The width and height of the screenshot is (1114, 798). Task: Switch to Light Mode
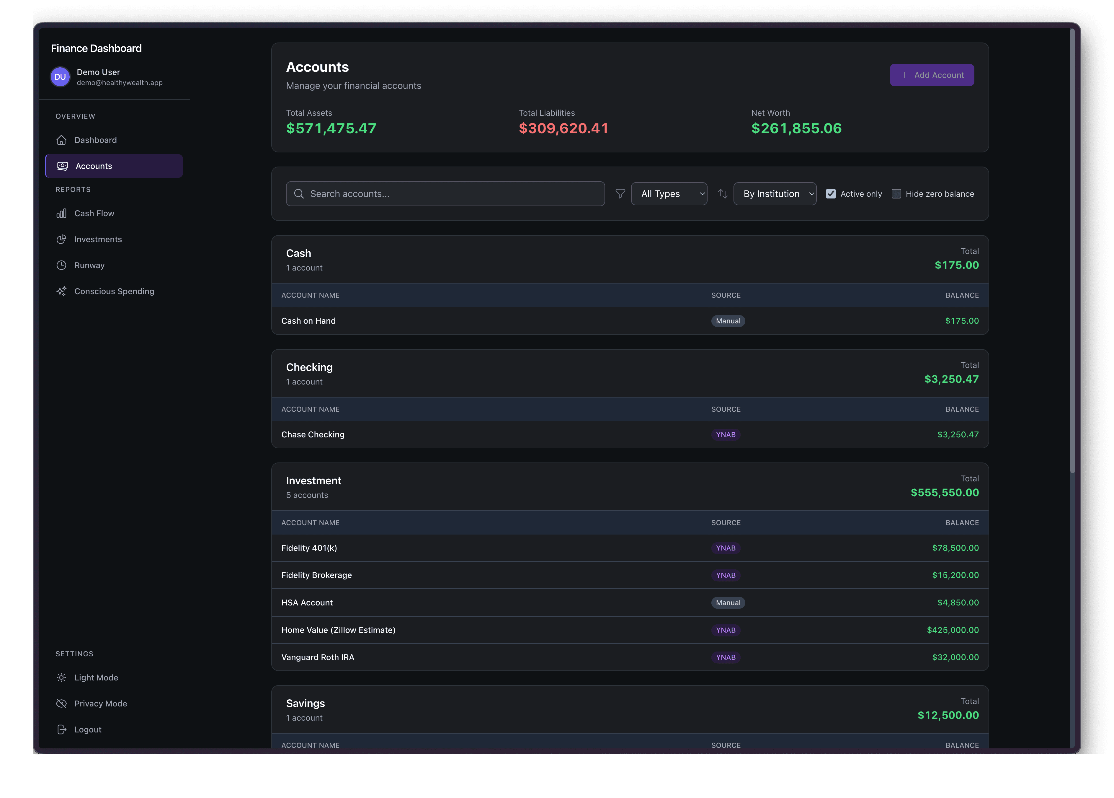pos(96,678)
